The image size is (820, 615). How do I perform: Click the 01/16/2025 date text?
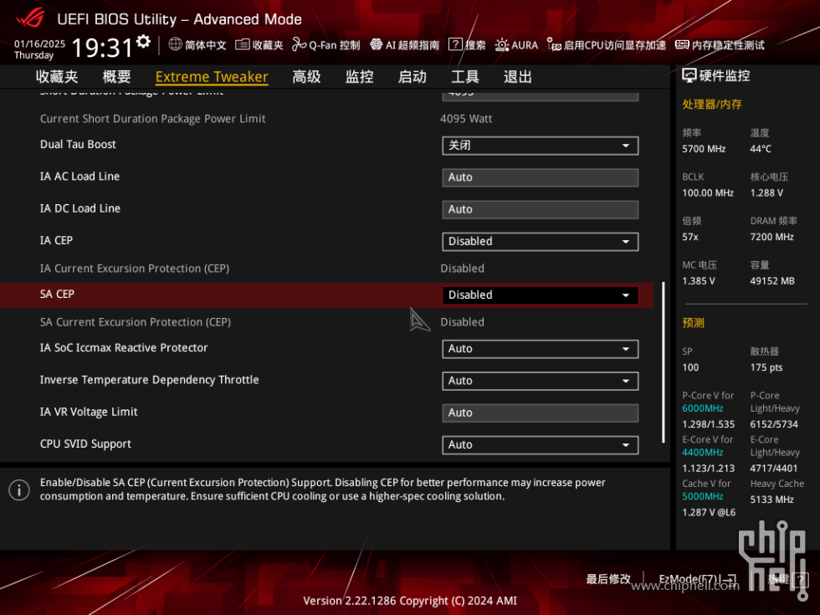point(40,44)
